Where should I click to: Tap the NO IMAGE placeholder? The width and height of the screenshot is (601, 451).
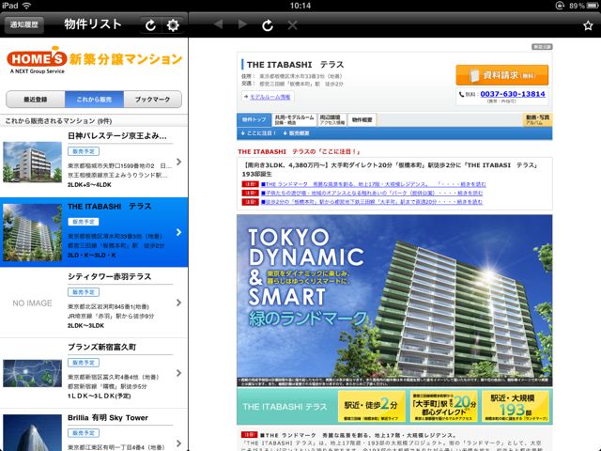pos(32,303)
